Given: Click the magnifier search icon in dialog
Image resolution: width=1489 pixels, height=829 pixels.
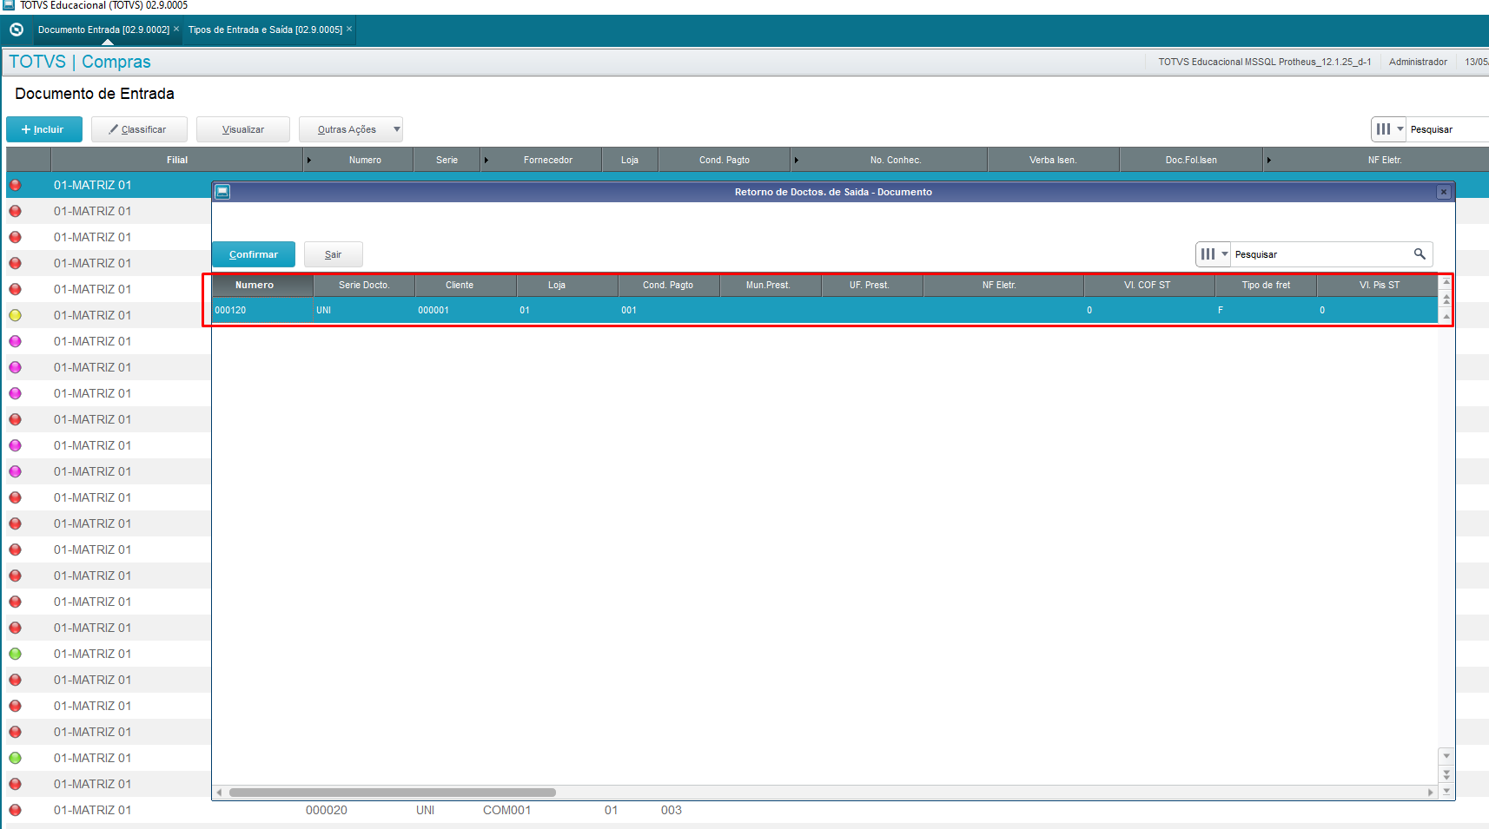Looking at the screenshot, I should point(1420,253).
